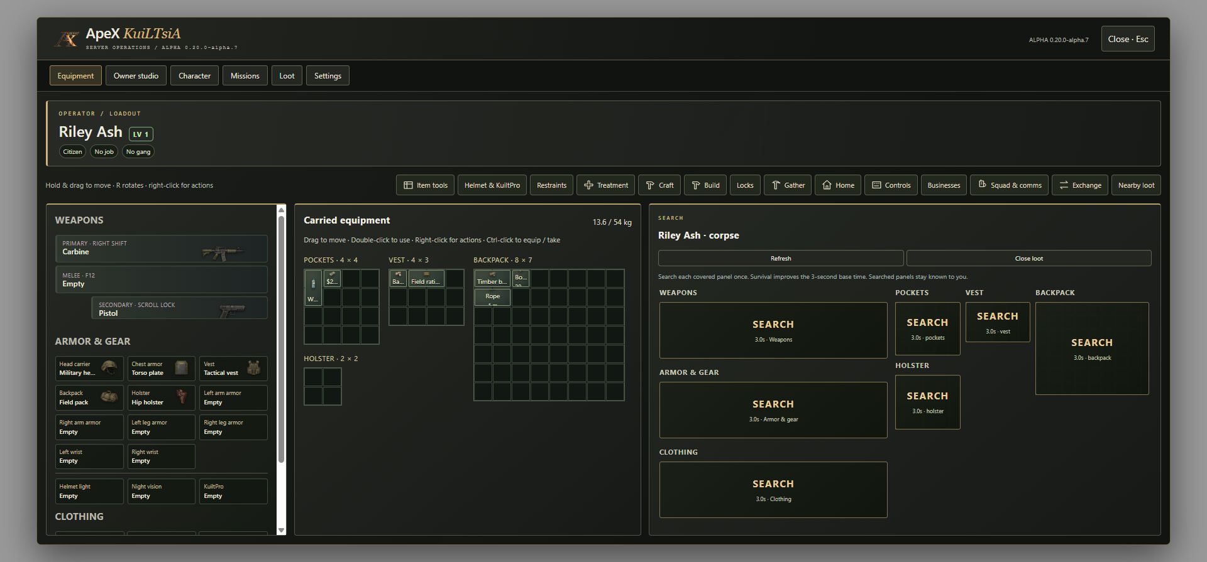Select the empty Melee weapon slot
The image size is (1207, 562).
161,279
